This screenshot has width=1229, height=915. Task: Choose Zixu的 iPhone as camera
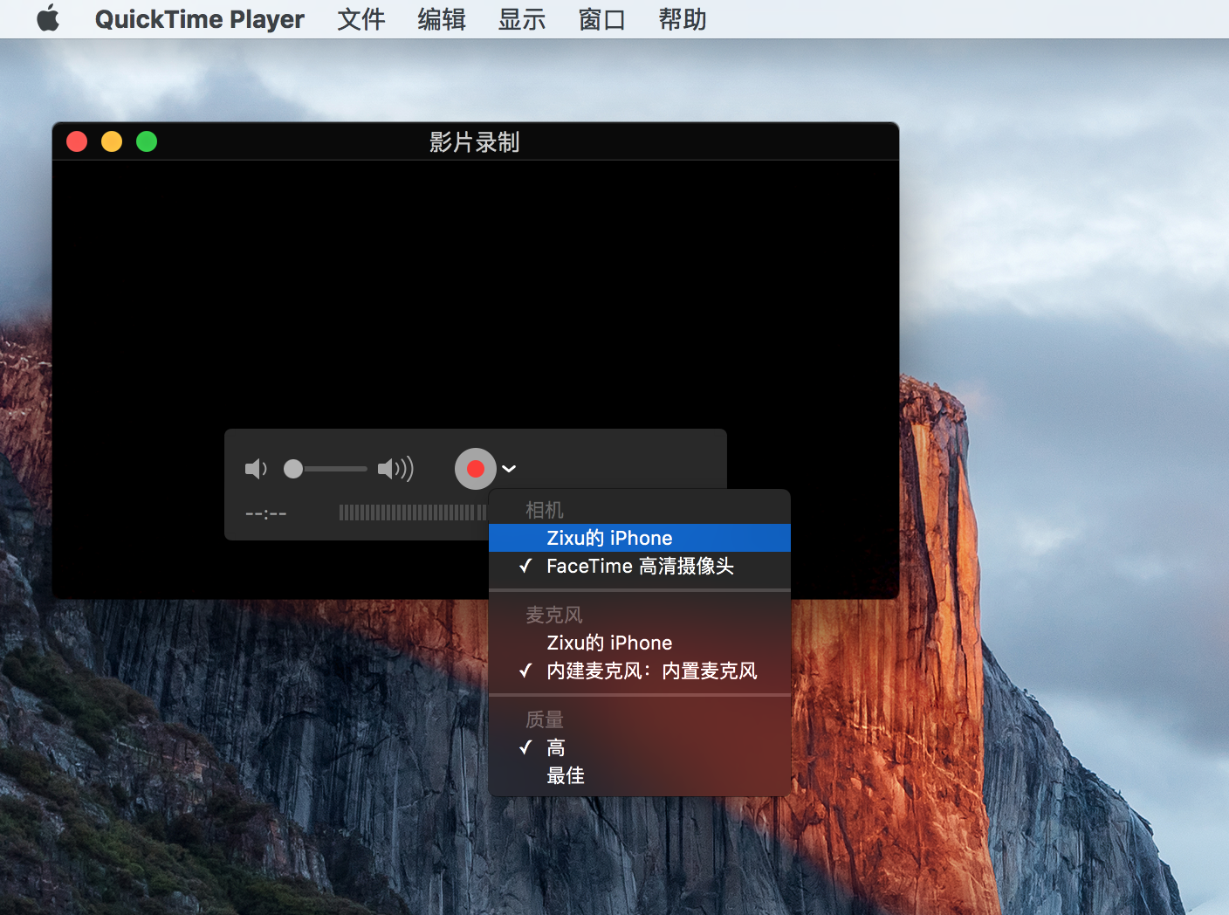coord(640,538)
